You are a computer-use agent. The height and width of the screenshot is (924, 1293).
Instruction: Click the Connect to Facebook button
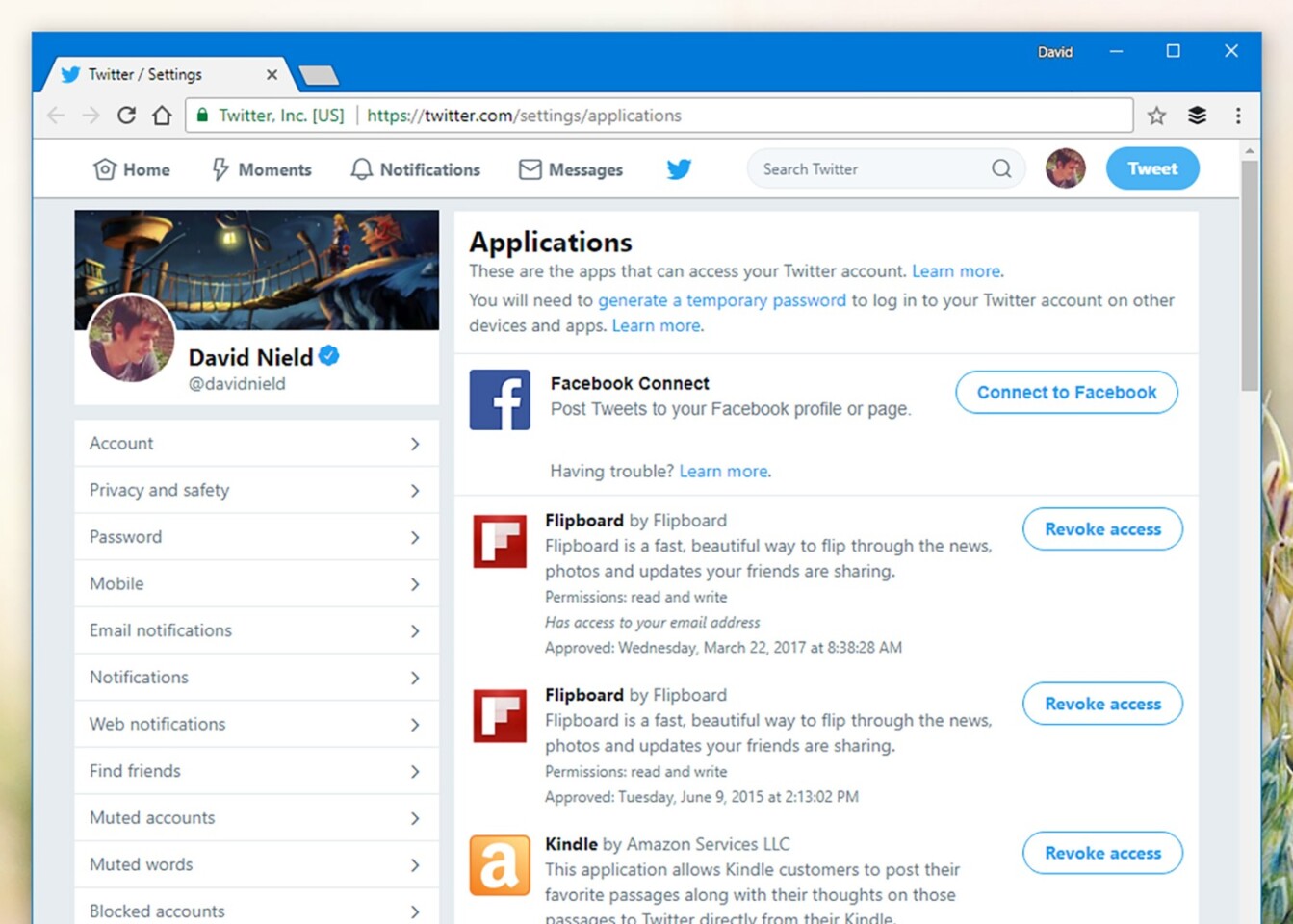[1066, 392]
